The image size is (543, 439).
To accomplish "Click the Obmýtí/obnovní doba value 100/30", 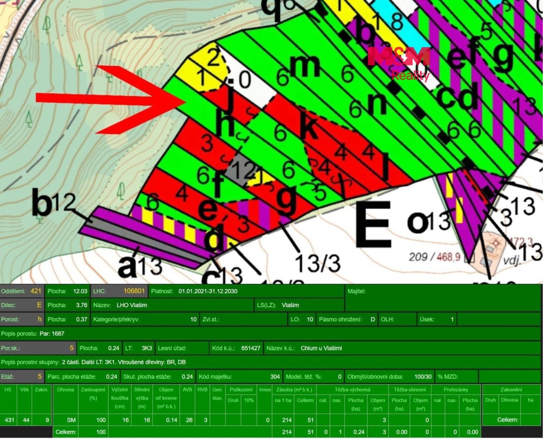I will click(x=423, y=376).
